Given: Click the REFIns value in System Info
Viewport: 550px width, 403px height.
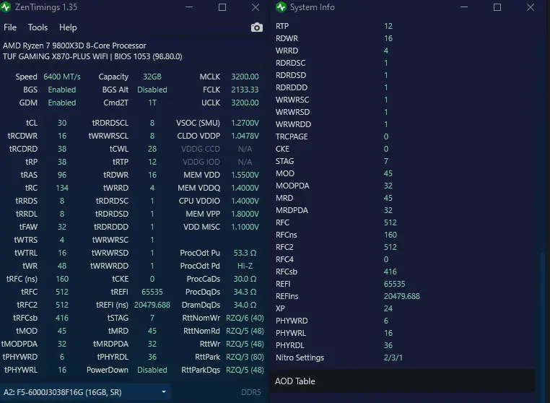Looking at the screenshot, I should tap(401, 296).
